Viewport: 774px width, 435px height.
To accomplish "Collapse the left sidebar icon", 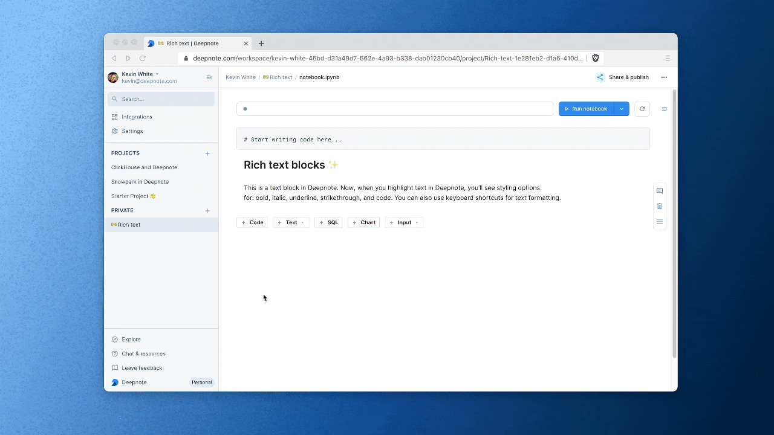I will pos(209,77).
